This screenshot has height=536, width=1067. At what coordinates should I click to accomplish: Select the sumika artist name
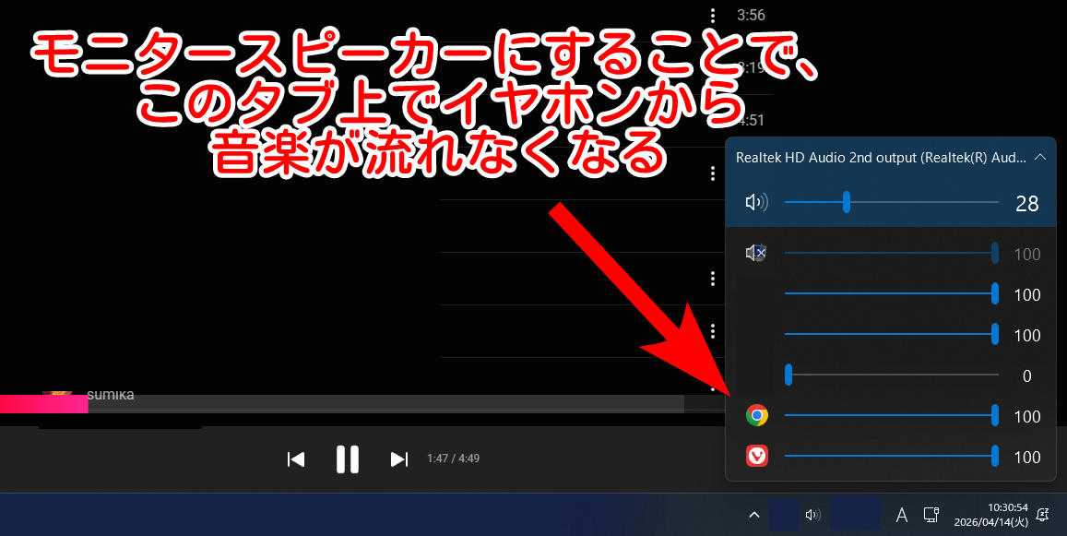point(112,394)
